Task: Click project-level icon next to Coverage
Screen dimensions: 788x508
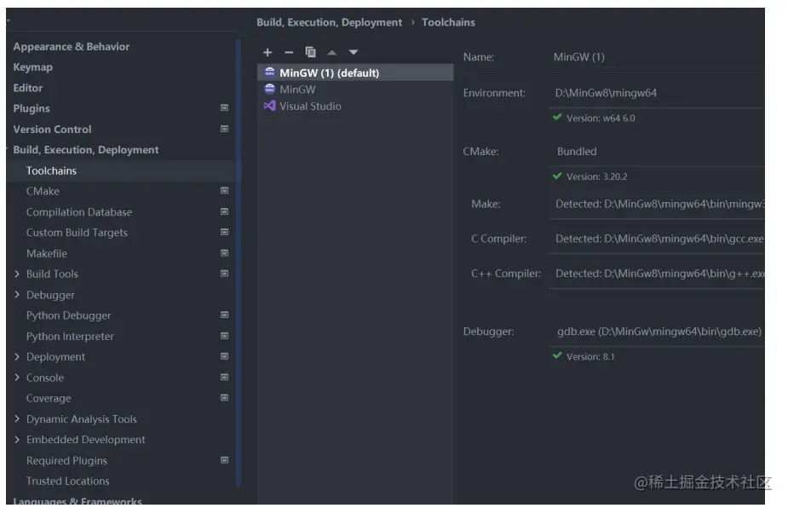Action: click(225, 398)
